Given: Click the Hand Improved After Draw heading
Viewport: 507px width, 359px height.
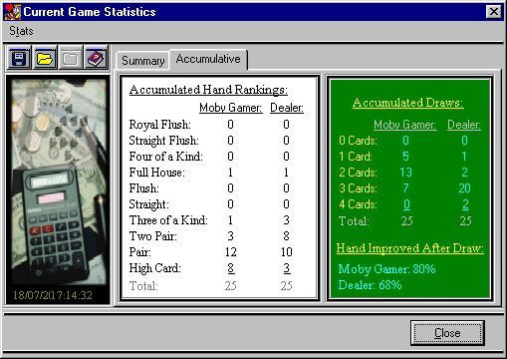Looking at the screenshot, I should tap(410, 248).
